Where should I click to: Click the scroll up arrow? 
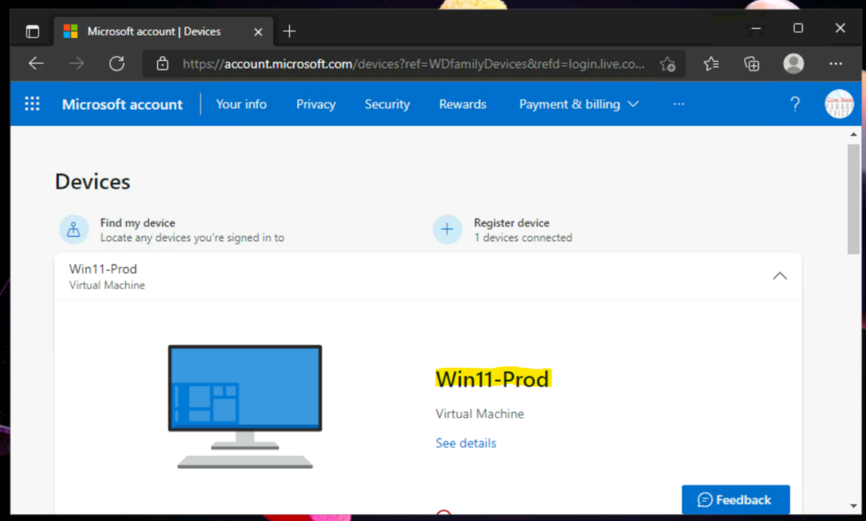[853, 134]
